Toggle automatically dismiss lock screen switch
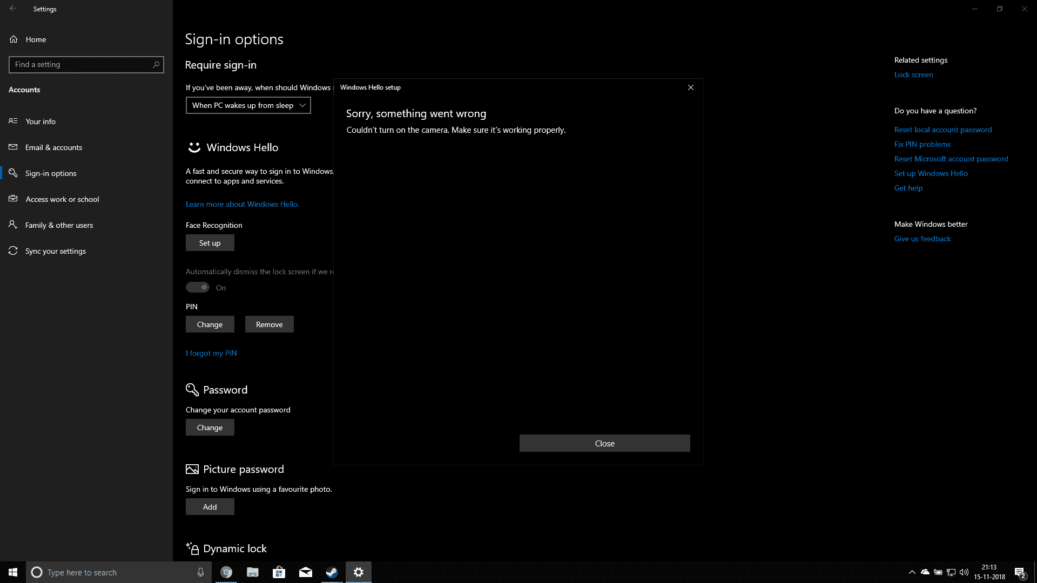This screenshot has width=1037, height=583. tap(198, 287)
